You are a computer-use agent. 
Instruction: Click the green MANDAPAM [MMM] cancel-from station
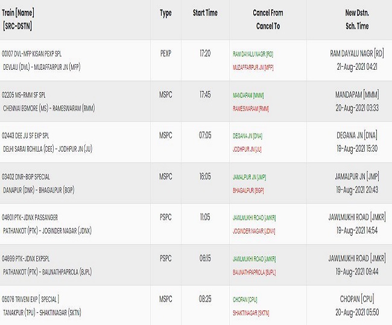click(x=248, y=95)
